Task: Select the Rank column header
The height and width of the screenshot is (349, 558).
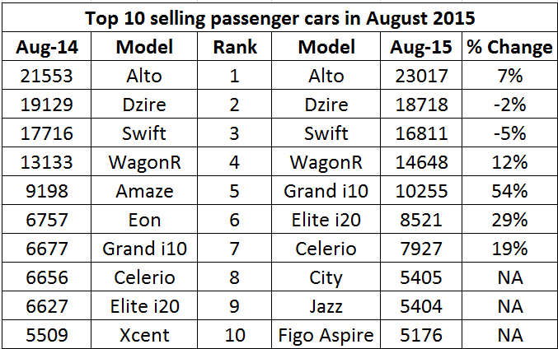Action: [x=235, y=47]
